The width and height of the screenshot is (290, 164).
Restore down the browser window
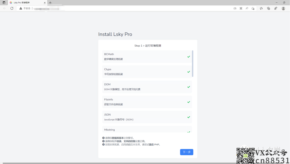click(x=284, y=3)
